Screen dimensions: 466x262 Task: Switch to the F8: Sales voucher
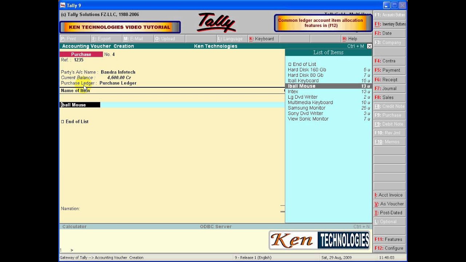click(x=390, y=97)
